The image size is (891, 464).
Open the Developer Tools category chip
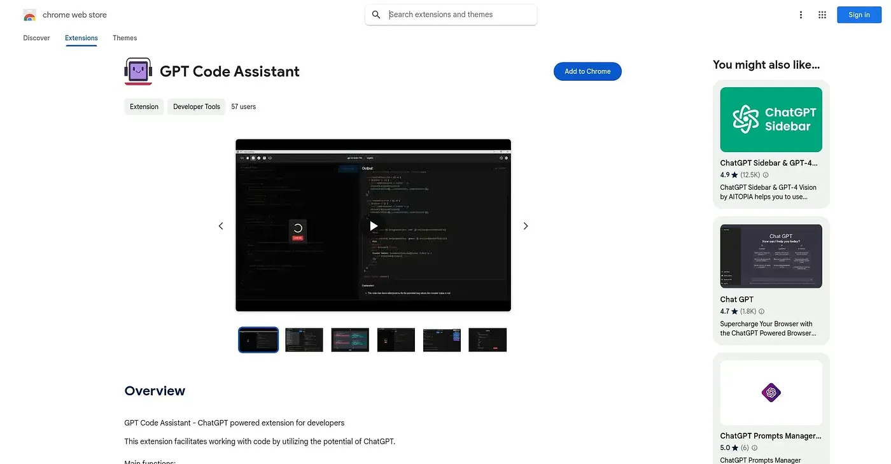[197, 107]
